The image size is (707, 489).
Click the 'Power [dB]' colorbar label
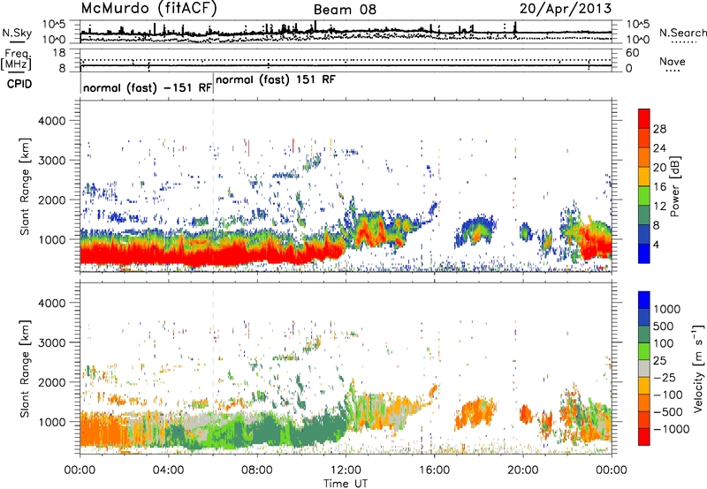tap(675, 186)
